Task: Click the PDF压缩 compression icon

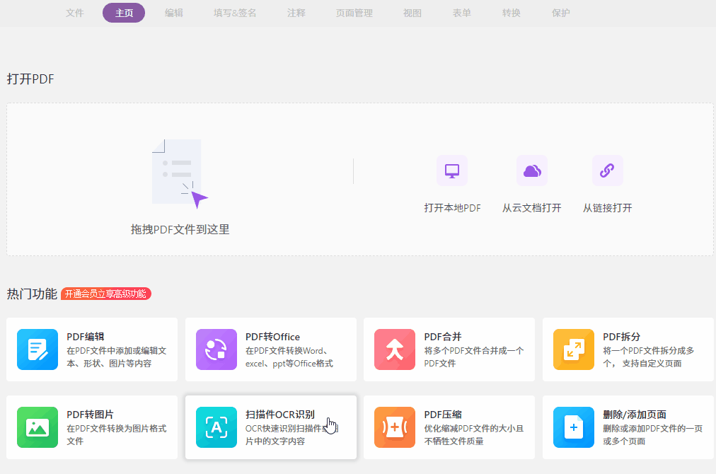Action: pos(394,427)
